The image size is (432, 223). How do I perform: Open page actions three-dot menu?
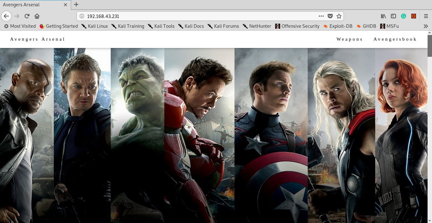pos(321,16)
